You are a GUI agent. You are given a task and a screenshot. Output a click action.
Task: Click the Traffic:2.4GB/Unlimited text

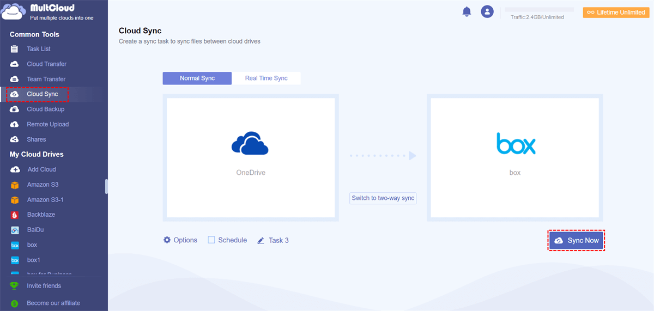tap(537, 17)
